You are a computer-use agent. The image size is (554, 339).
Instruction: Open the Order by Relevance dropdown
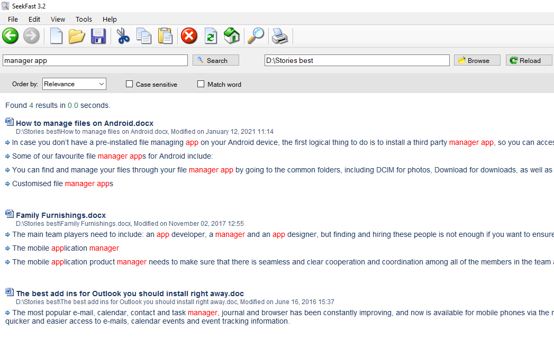[74, 84]
